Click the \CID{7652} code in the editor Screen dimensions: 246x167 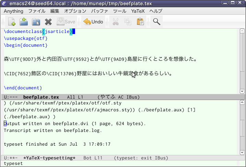point(17,74)
